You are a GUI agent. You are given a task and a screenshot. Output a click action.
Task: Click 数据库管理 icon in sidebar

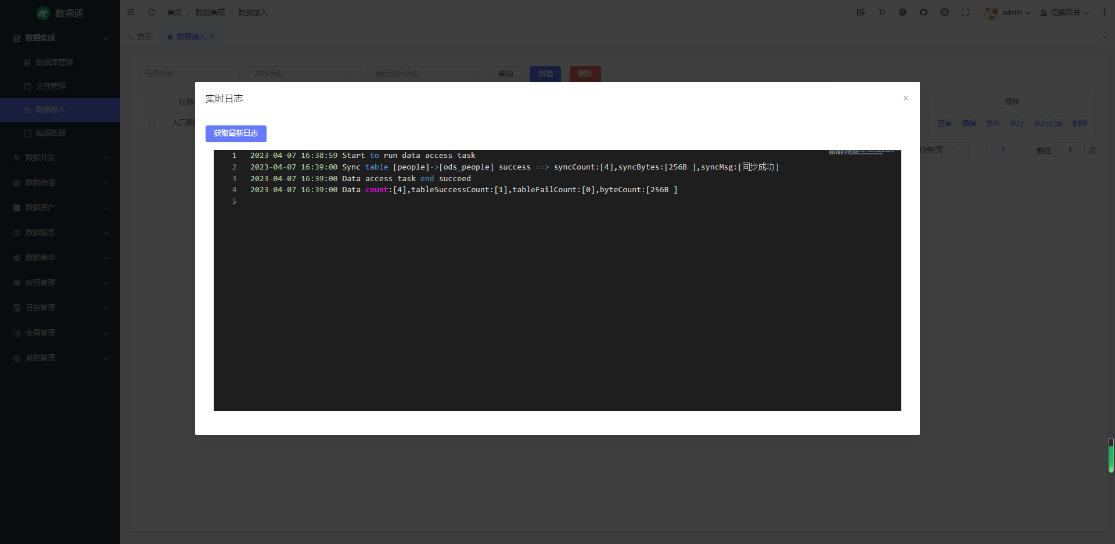pos(27,63)
